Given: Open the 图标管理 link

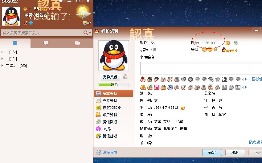Looking at the screenshot, I should tap(257, 79).
